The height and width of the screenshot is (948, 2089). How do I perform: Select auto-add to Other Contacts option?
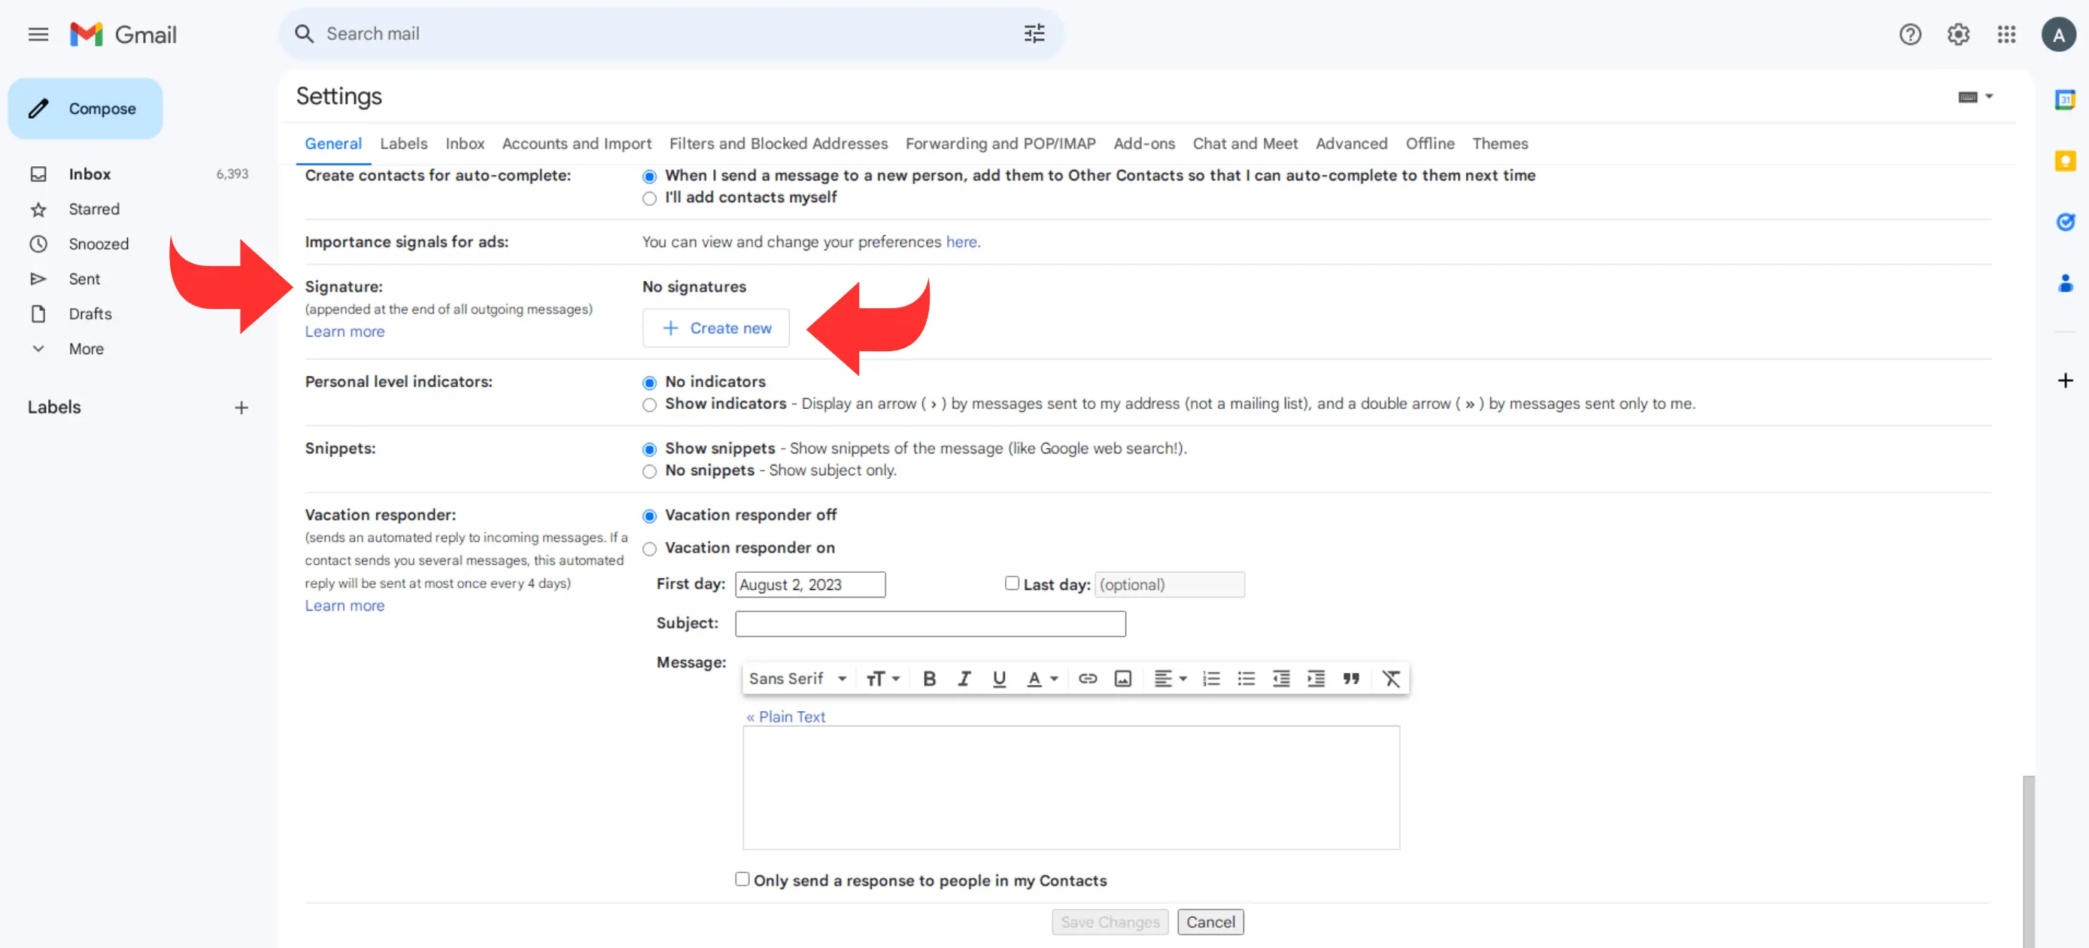tap(648, 176)
